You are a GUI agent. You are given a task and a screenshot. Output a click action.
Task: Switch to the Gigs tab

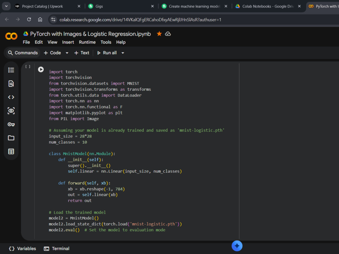click(99, 6)
